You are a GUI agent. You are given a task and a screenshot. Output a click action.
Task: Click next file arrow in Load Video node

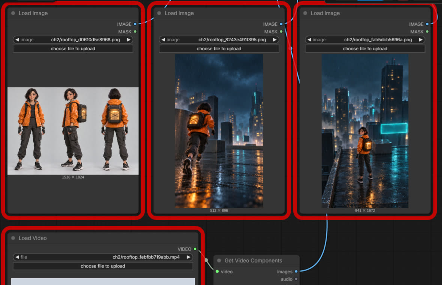pos(188,257)
